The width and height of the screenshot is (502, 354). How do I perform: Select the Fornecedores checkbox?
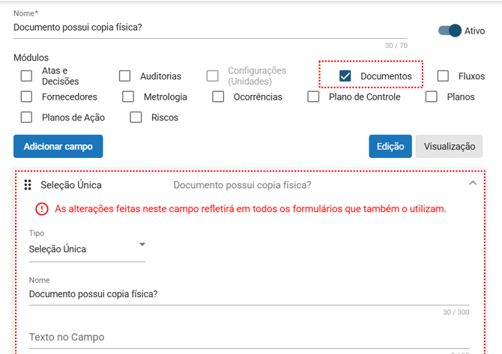pyautogui.click(x=27, y=97)
